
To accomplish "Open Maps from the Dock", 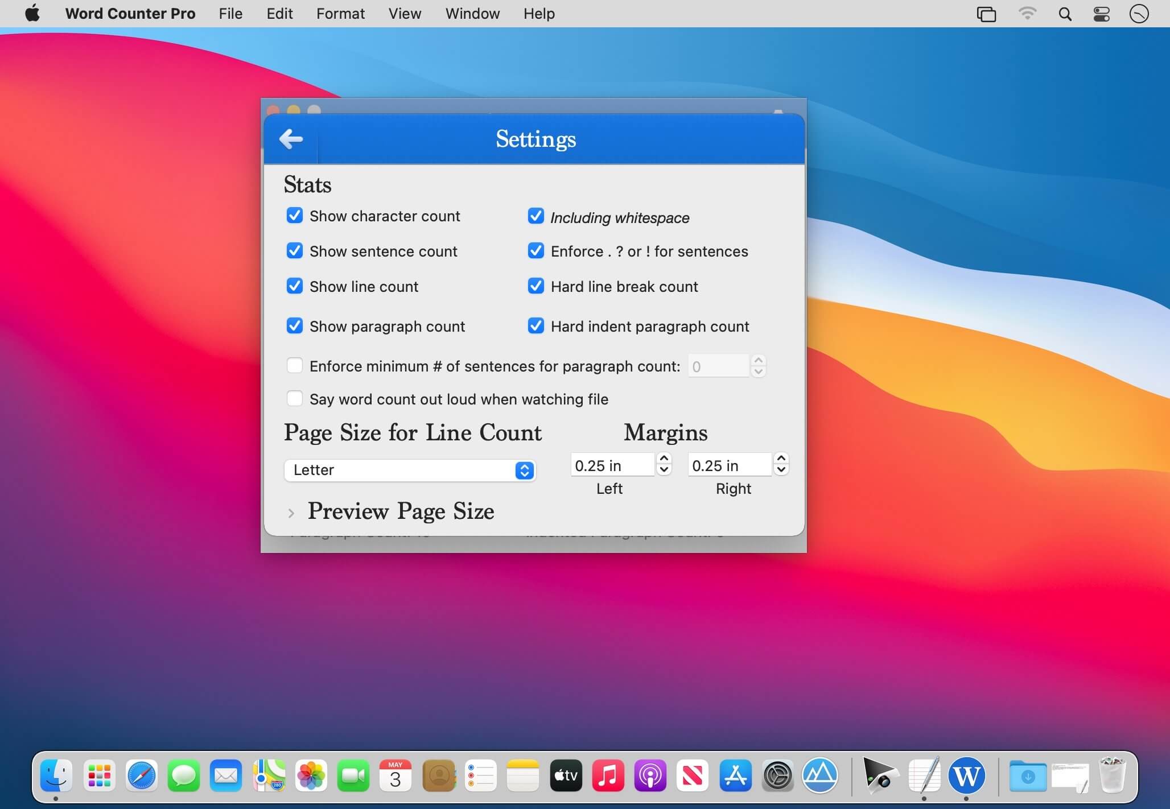I will tap(269, 775).
